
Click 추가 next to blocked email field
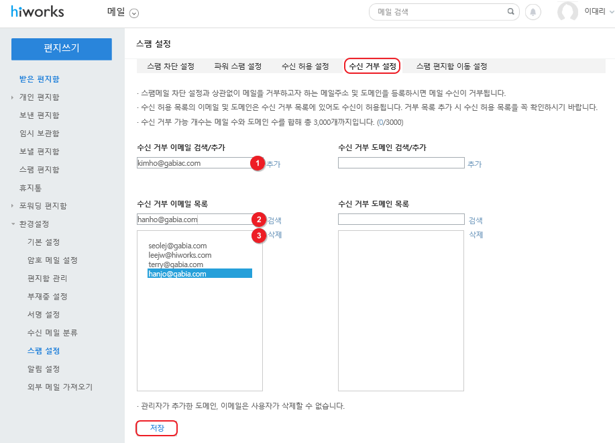[x=274, y=164]
